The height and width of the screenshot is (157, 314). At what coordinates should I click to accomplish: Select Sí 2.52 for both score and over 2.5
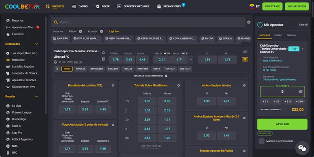206,135
